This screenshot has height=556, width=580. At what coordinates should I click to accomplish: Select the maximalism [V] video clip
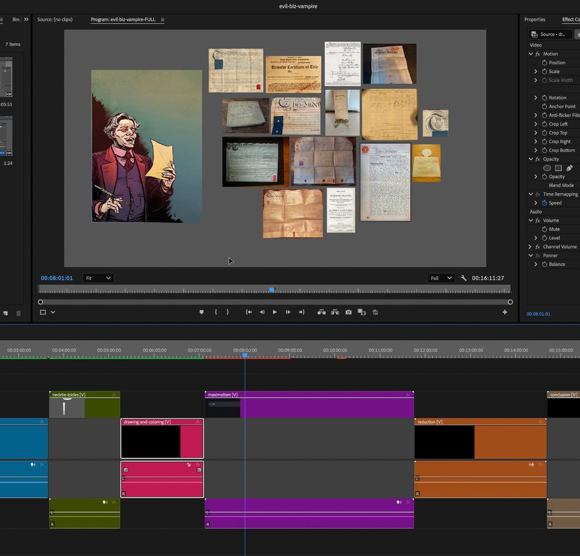[309, 405]
